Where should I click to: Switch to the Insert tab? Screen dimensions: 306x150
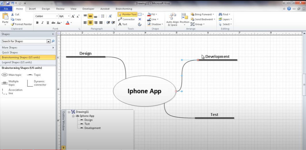coord(32,9)
